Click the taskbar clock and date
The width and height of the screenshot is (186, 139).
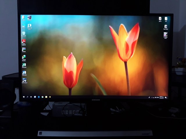tap(162, 97)
